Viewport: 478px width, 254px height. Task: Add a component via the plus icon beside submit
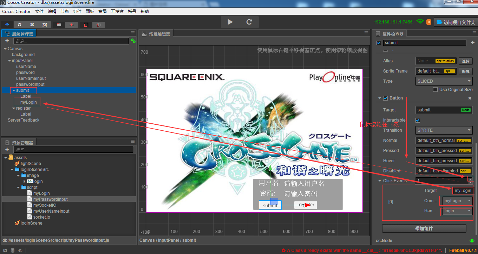point(473,43)
